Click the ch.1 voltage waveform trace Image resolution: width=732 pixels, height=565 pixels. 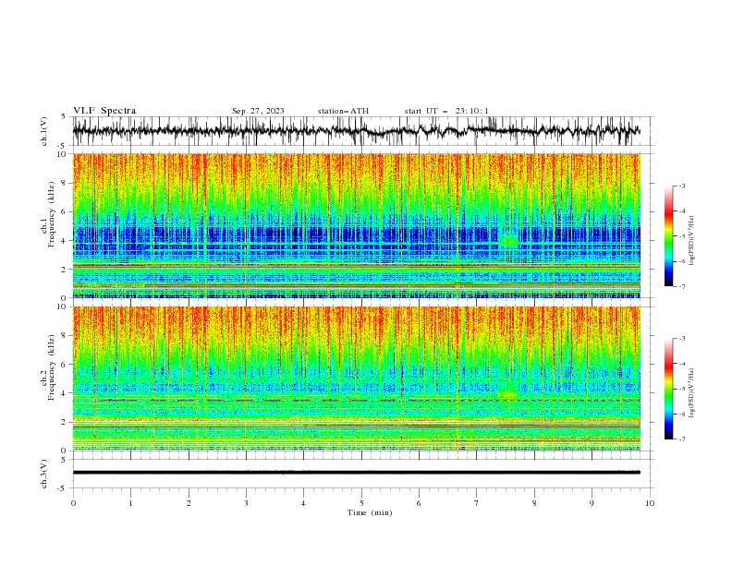[356, 131]
